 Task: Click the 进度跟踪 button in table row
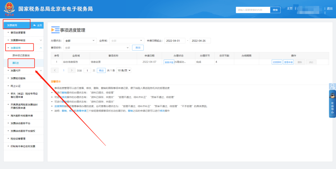(x=277, y=62)
